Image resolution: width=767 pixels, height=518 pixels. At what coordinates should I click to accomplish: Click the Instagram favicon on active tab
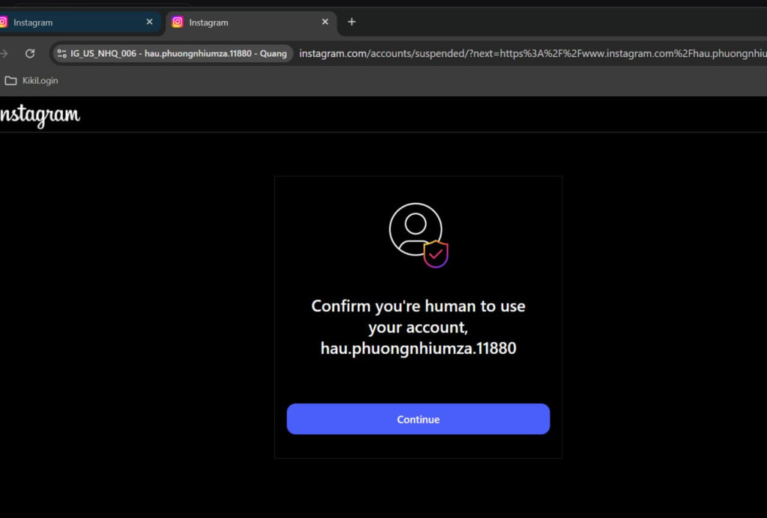tap(178, 22)
